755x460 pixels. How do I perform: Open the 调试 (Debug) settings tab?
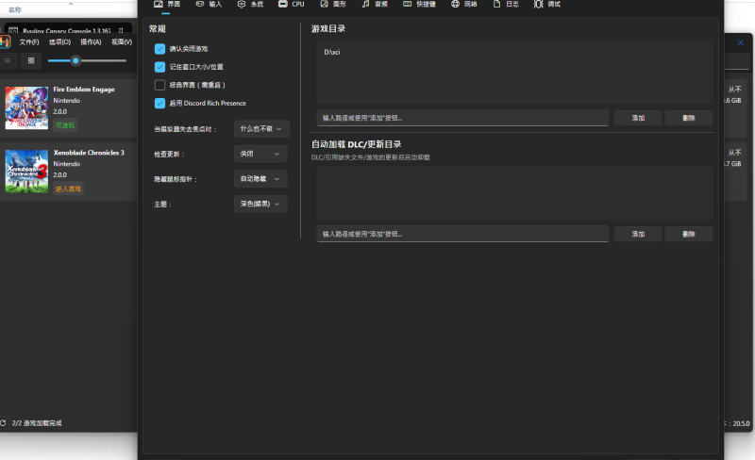click(x=547, y=5)
